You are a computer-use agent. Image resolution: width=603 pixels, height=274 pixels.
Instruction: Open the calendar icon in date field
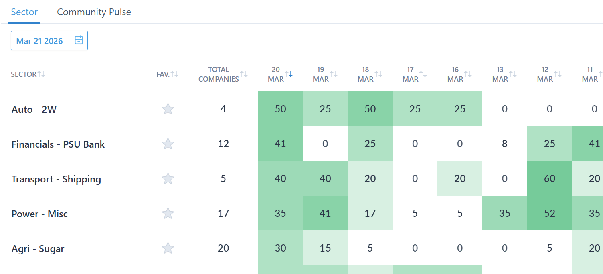79,40
